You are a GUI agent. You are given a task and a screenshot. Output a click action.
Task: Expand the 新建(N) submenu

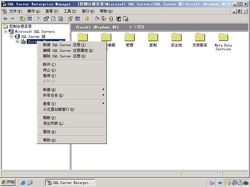pyautogui.click(x=72, y=90)
